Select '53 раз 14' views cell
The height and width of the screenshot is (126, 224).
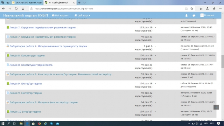(143, 76)
